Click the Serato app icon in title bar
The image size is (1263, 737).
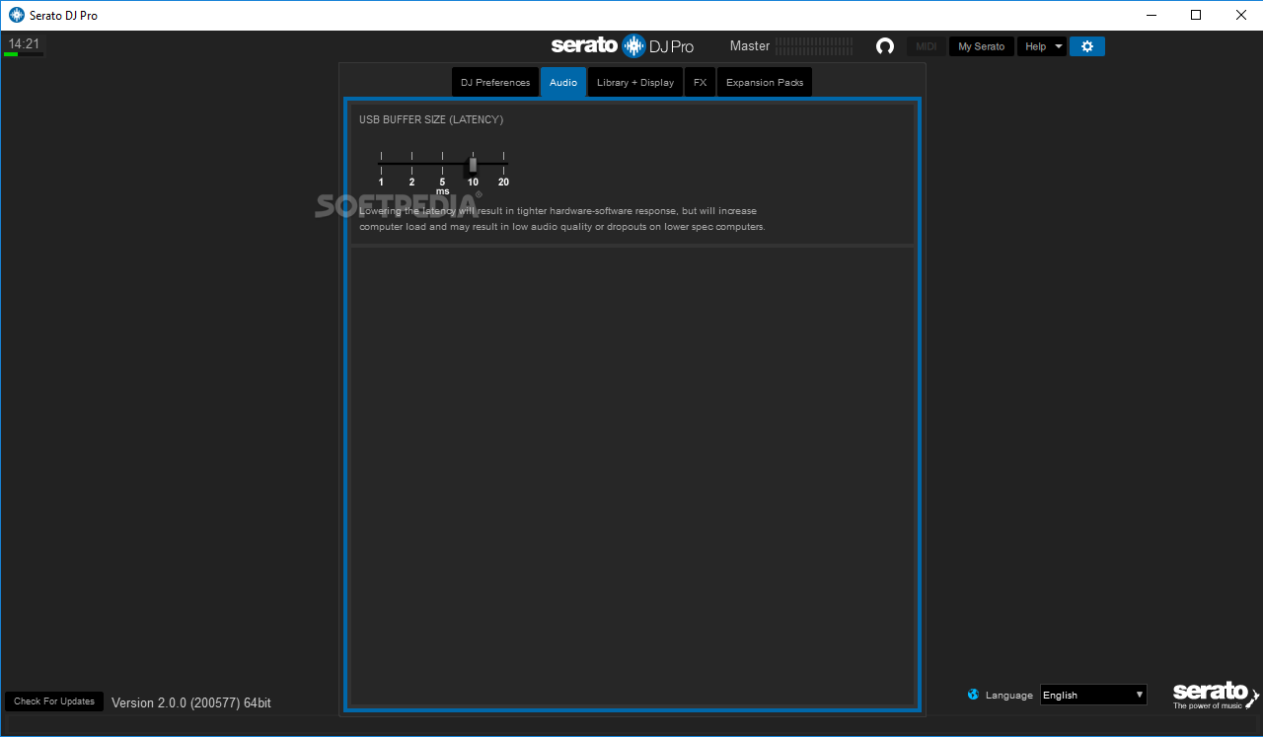coord(16,15)
